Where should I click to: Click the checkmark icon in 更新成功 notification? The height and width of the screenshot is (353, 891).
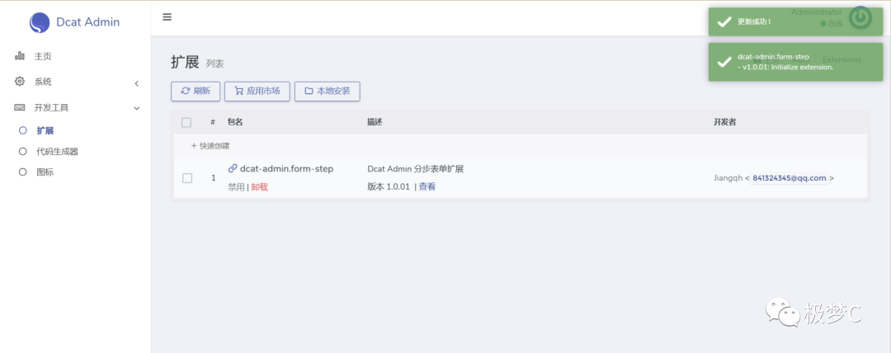pyautogui.click(x=724, y=21)
